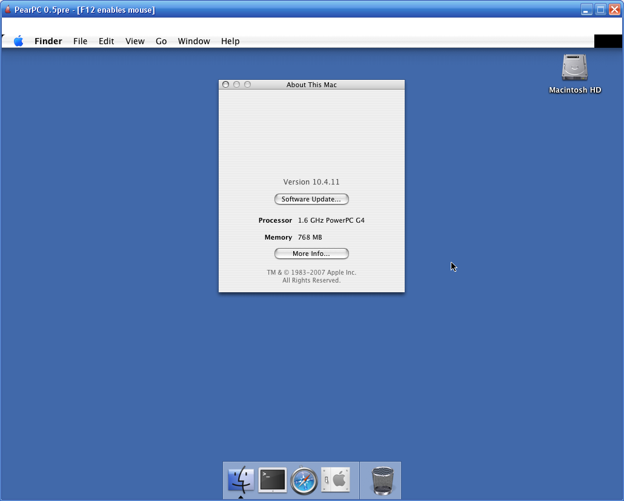
Task: Open Safari from the Dock
Action: tap(304, 480)
